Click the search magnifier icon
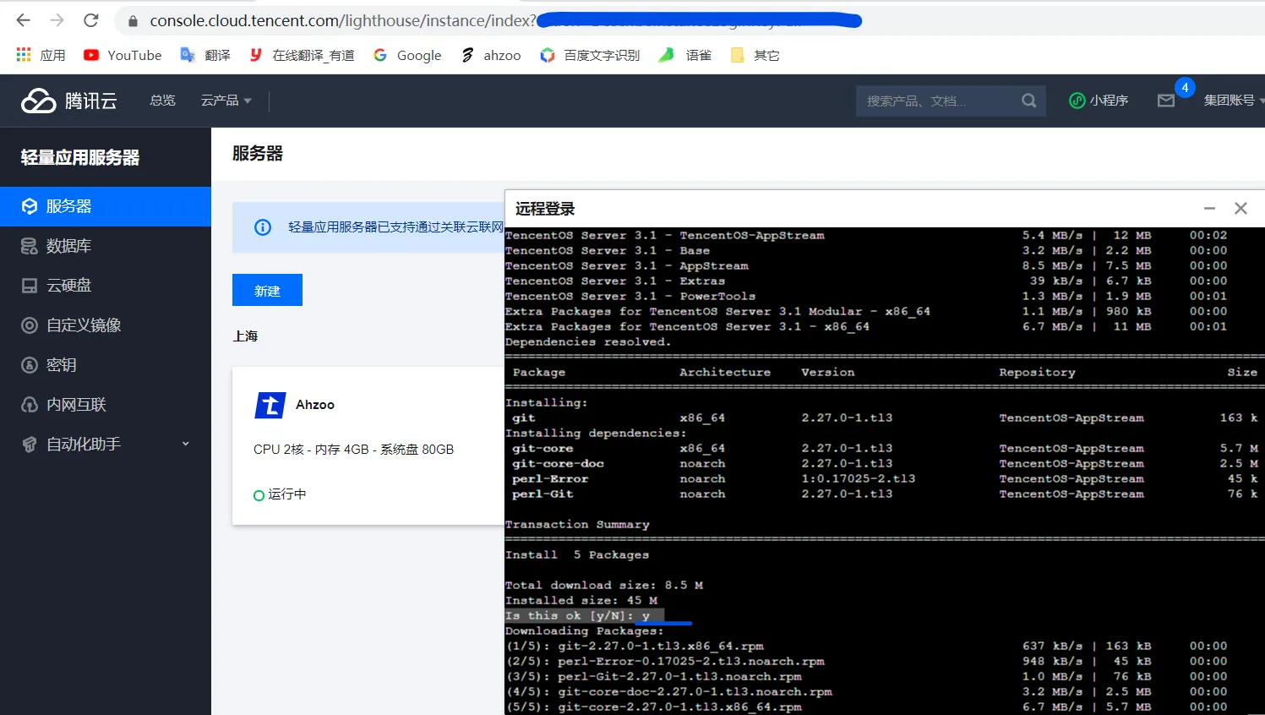This screenshot has width=1265, height=715. (1028, 101)
